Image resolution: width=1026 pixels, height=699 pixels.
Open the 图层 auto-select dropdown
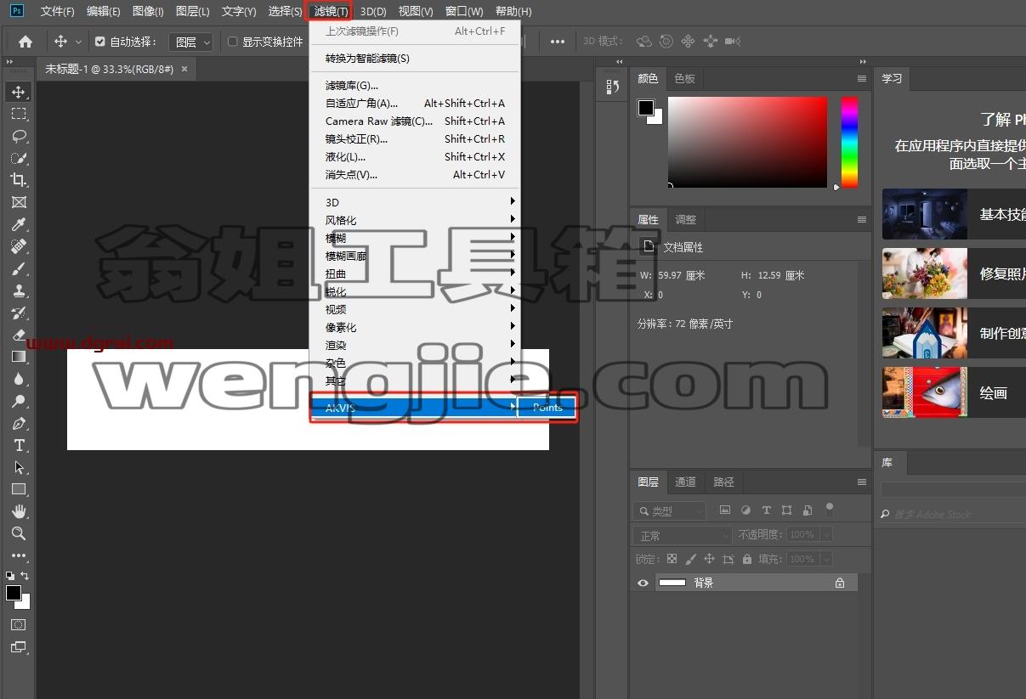tap(191, 42)
